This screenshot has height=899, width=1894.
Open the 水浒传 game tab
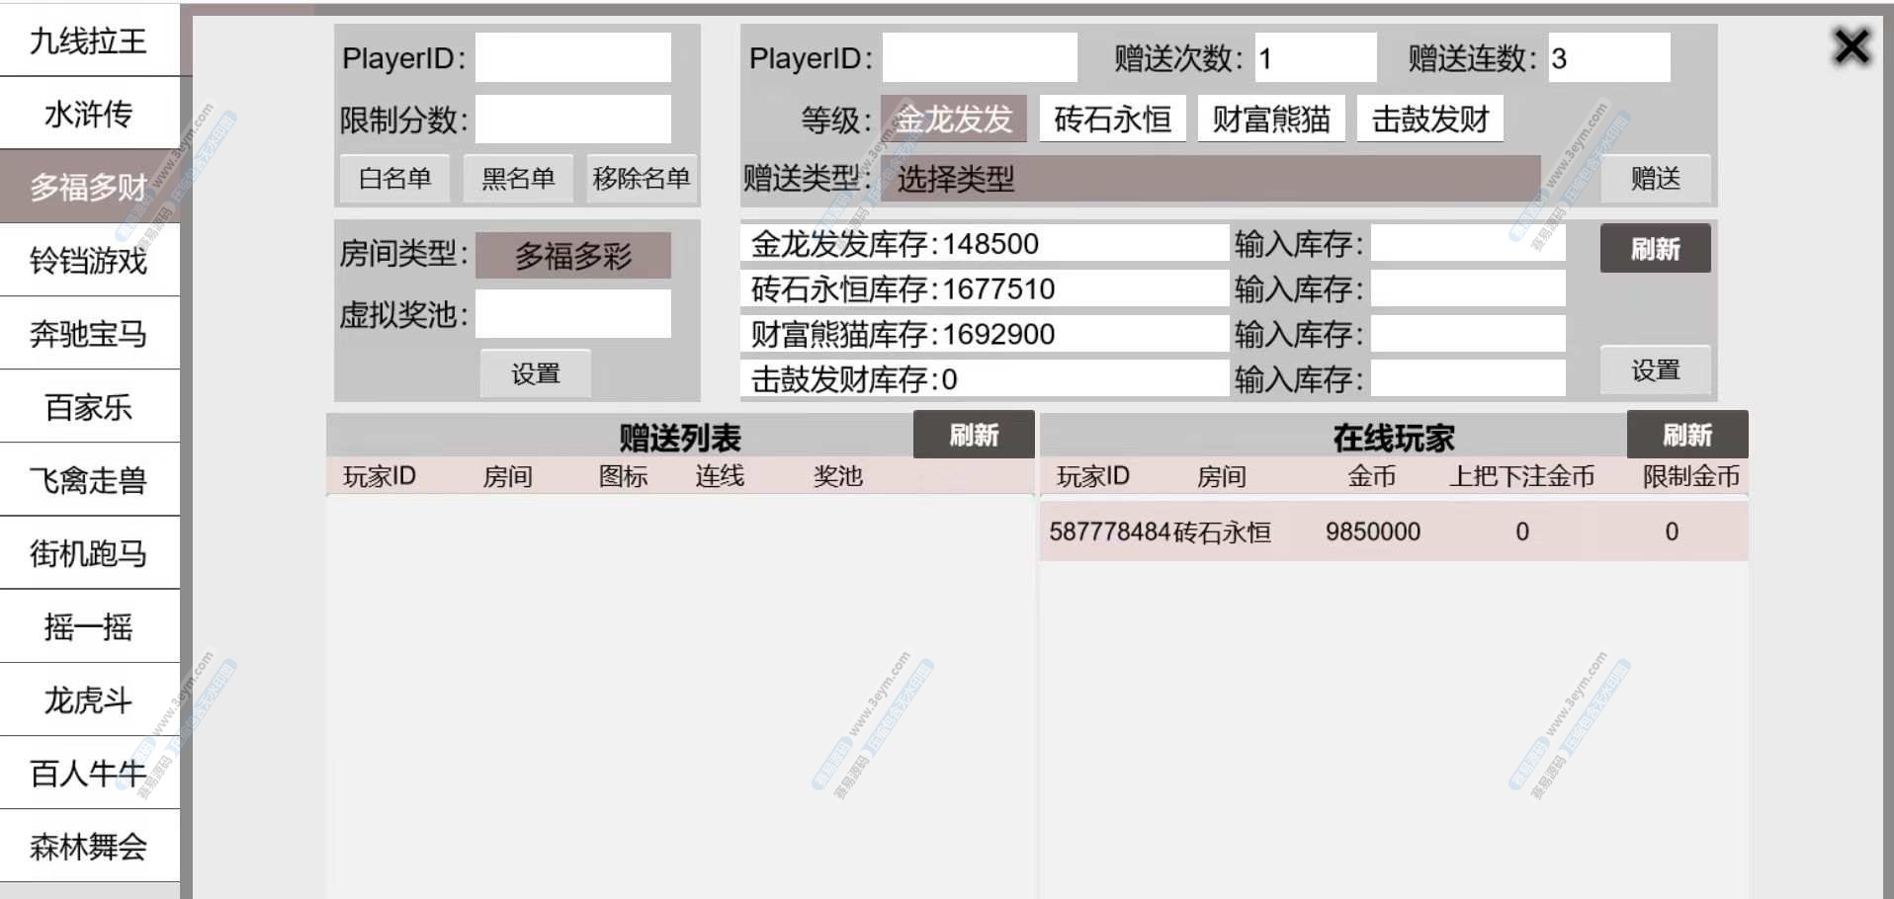pos(89,114)
